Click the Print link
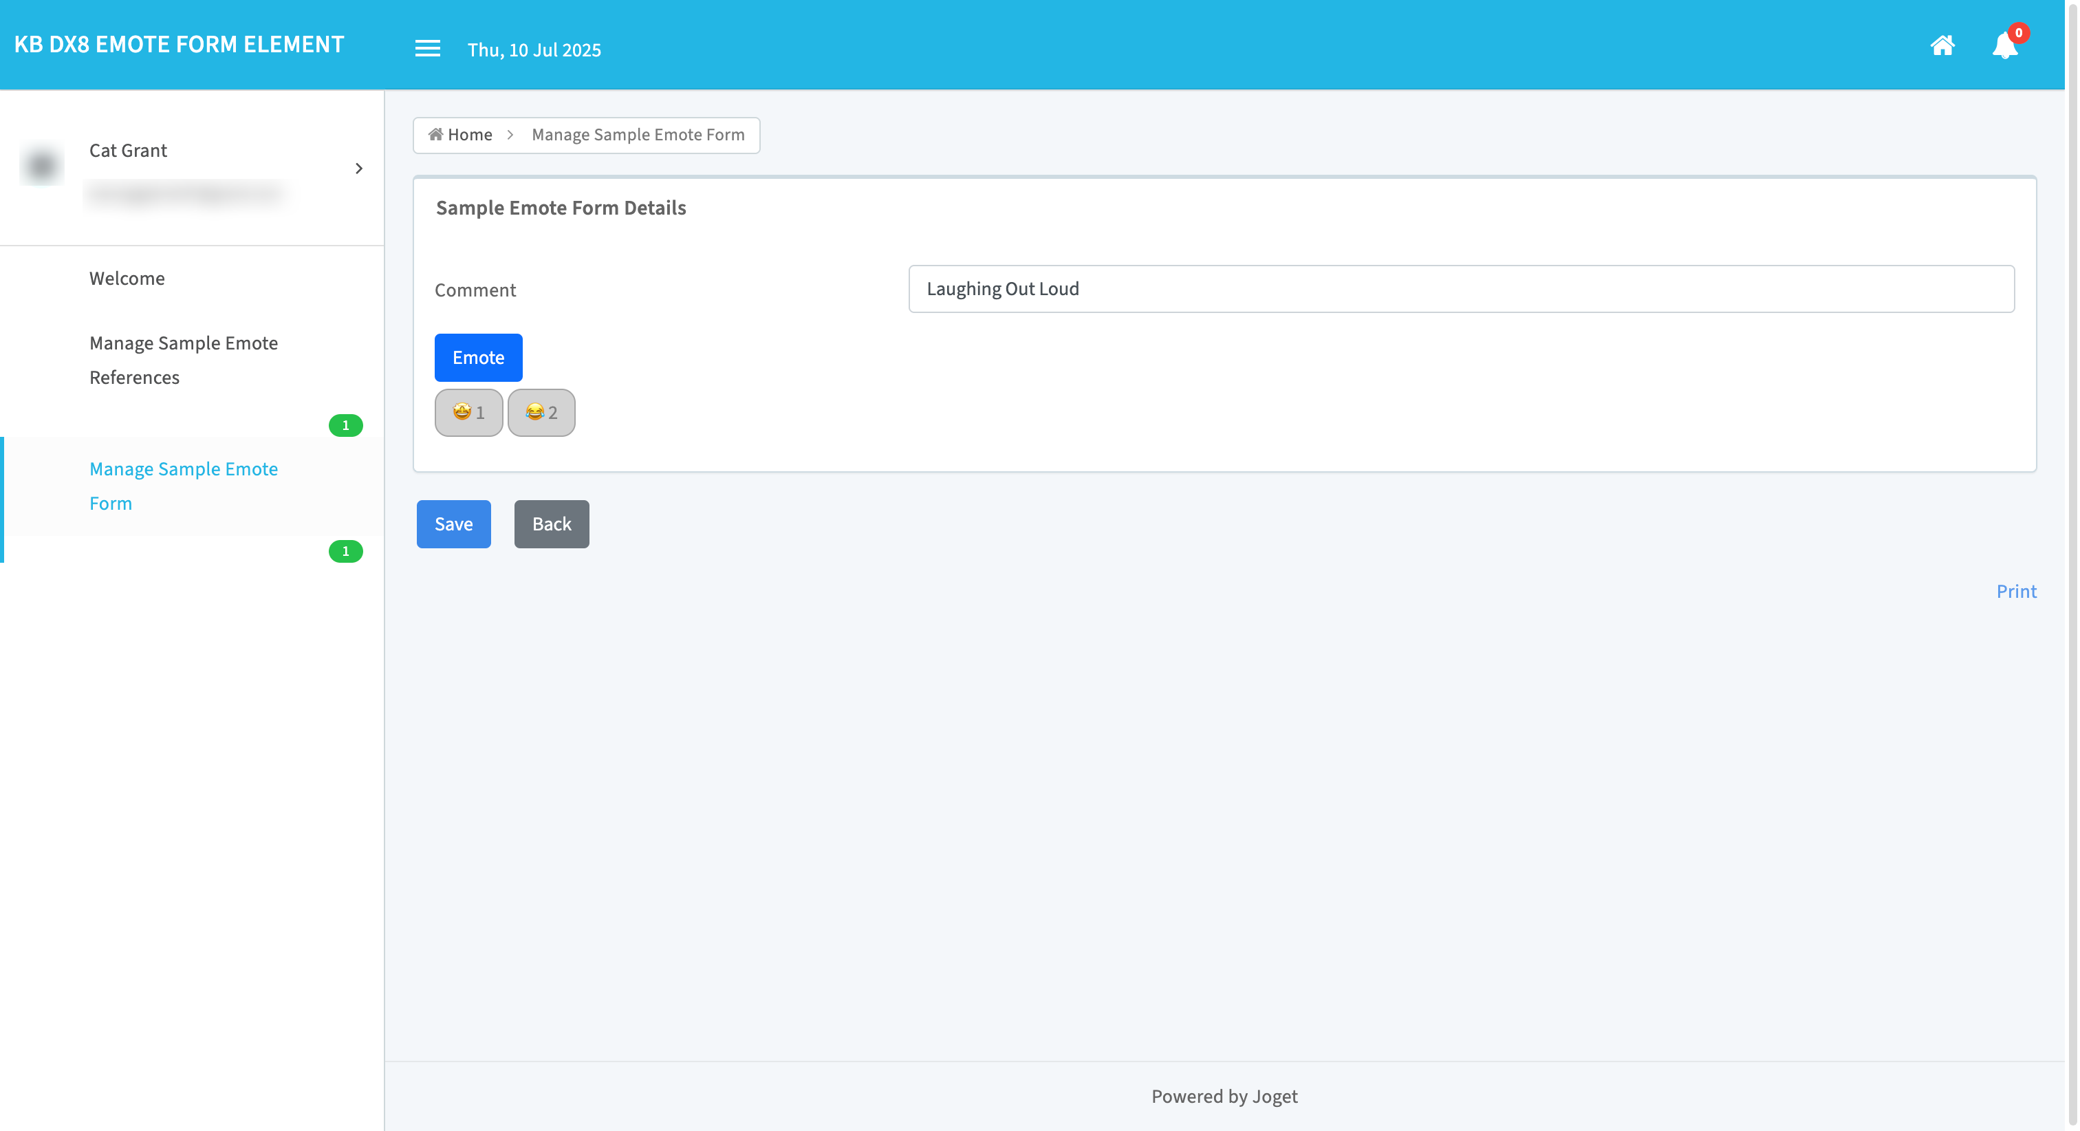The height and width of the screenshot is (1131, 2080). (x=2016, y=592)
